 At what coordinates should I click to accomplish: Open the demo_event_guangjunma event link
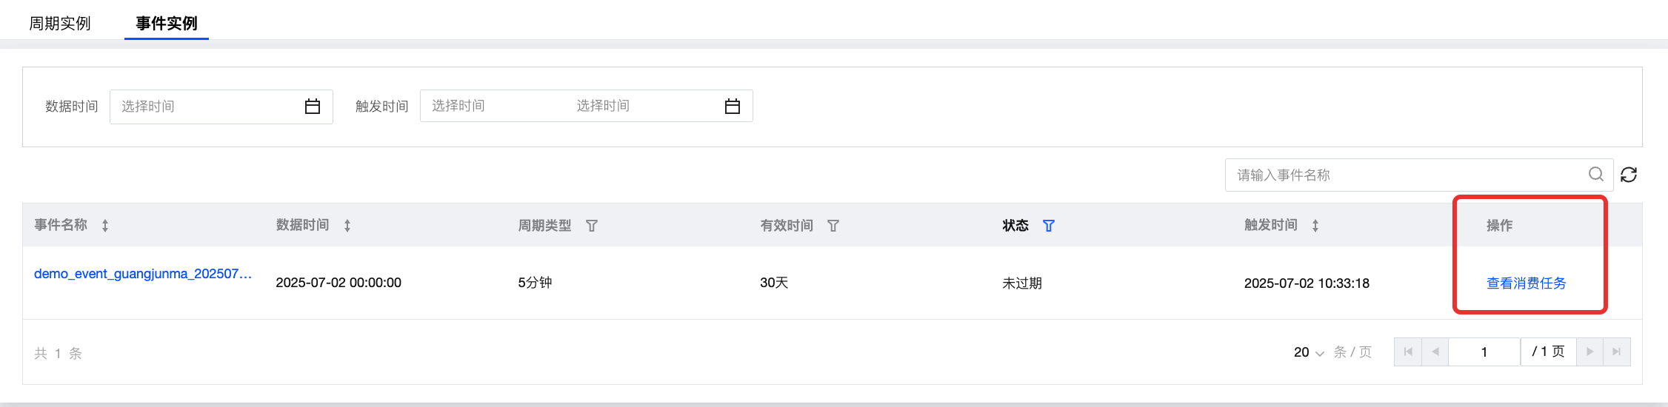pyautogui.click(x=143, y=274)
